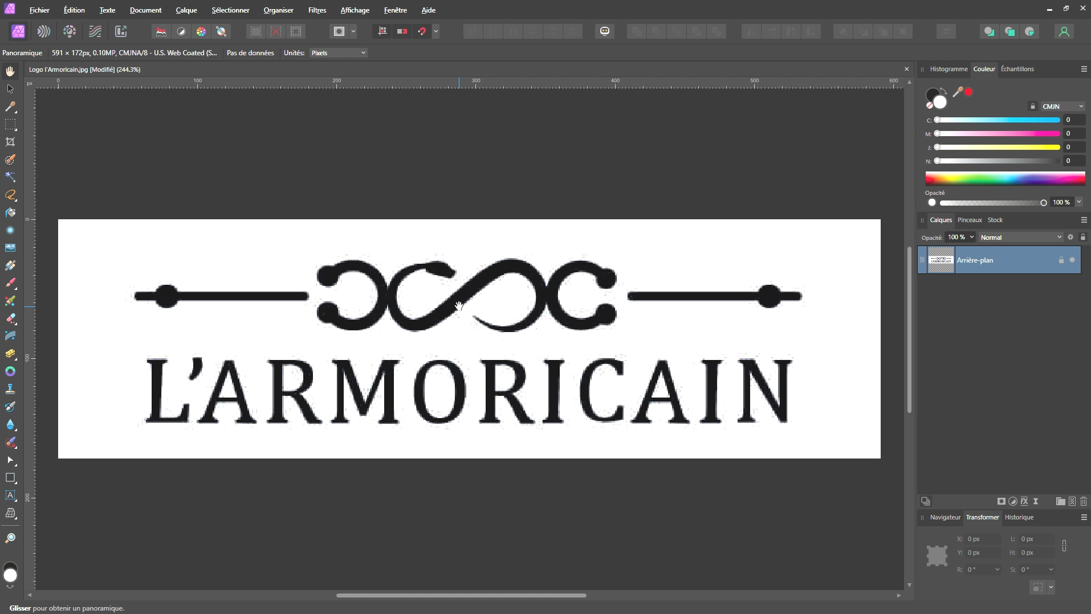Expand the CMJN color model dropdown
Viewport: 1091px width, 614px height.
1062,107
